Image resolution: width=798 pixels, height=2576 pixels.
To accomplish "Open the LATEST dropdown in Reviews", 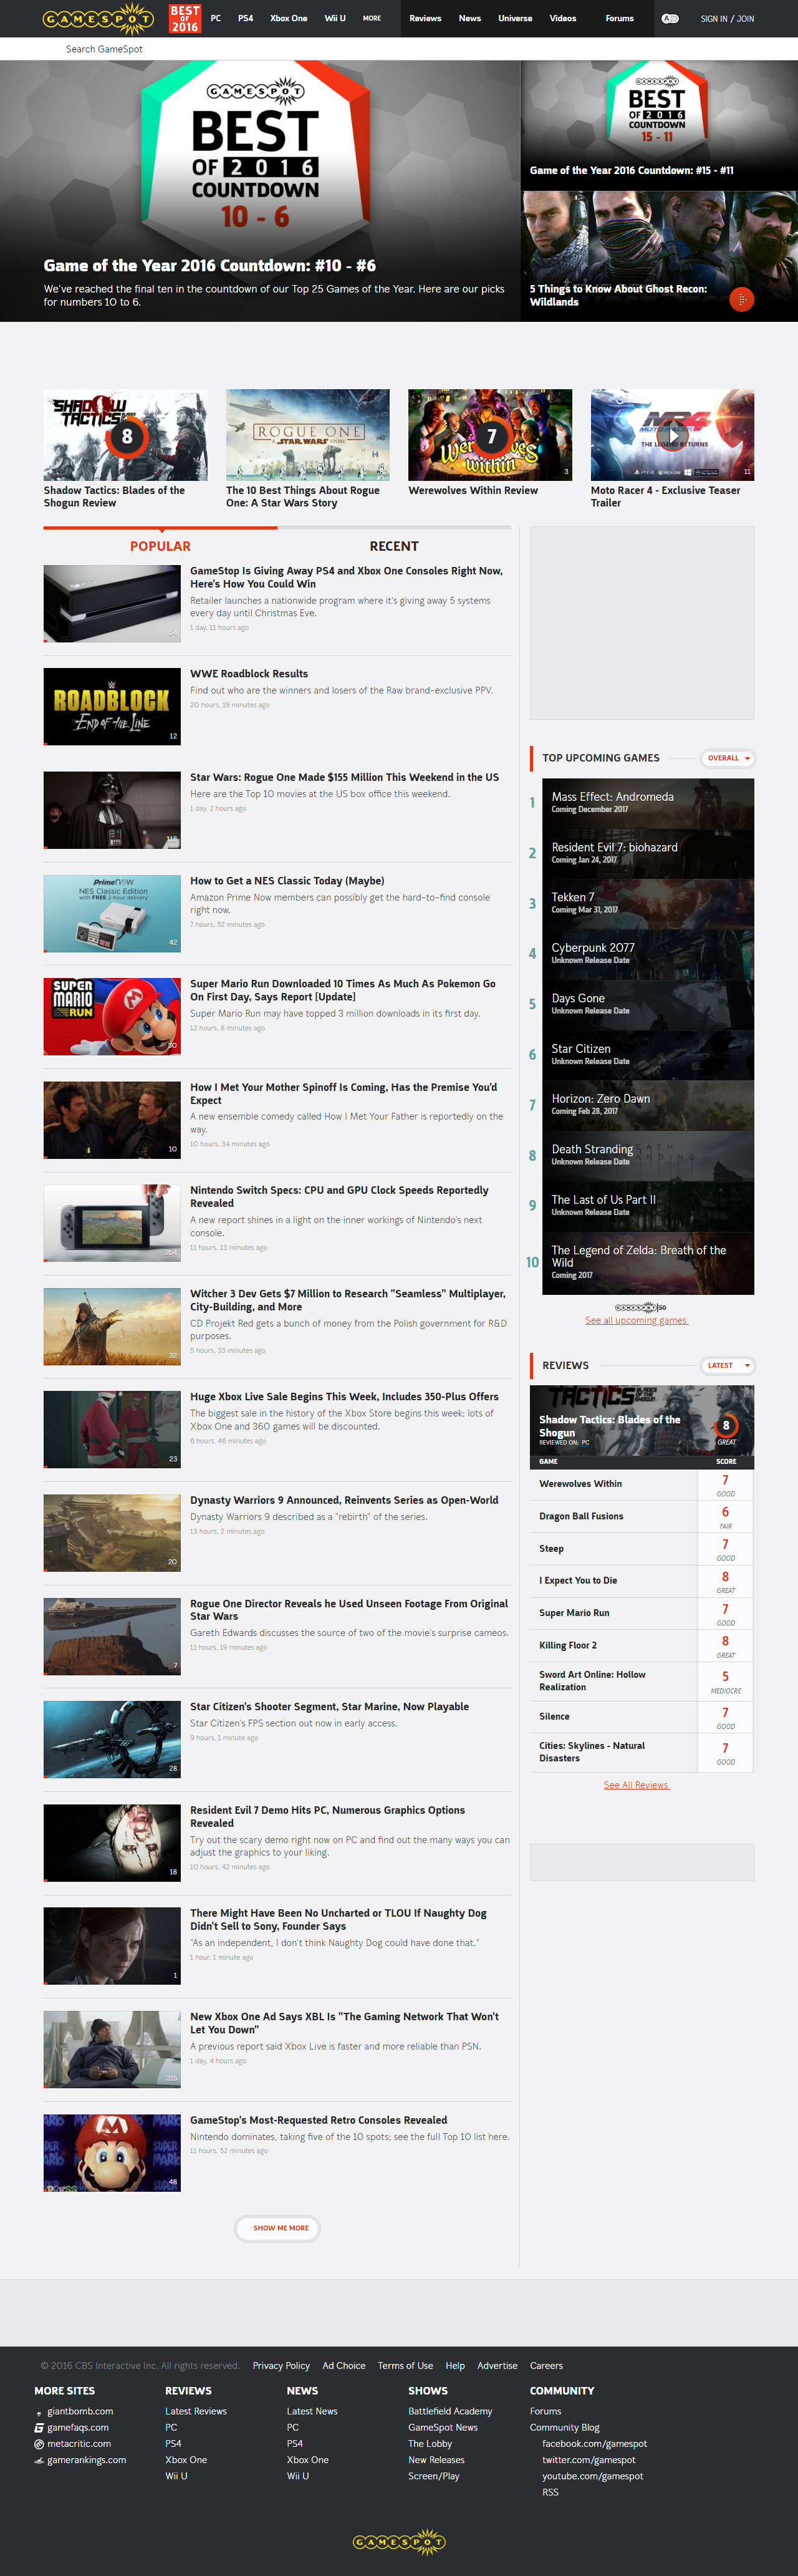I will tap(729, 1365).
